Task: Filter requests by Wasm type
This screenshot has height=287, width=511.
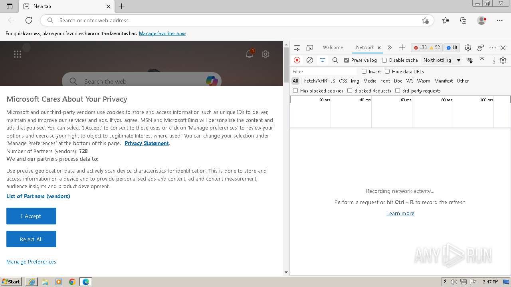Action: (424, 81)
